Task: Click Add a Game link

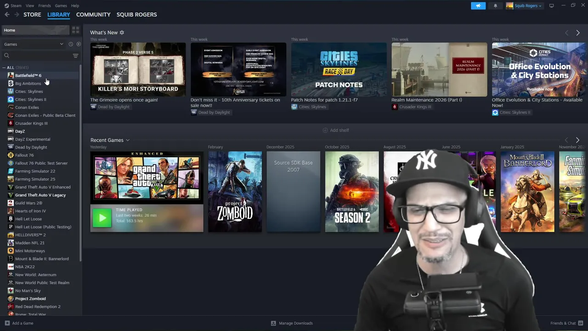Action: tap(23, 323)
